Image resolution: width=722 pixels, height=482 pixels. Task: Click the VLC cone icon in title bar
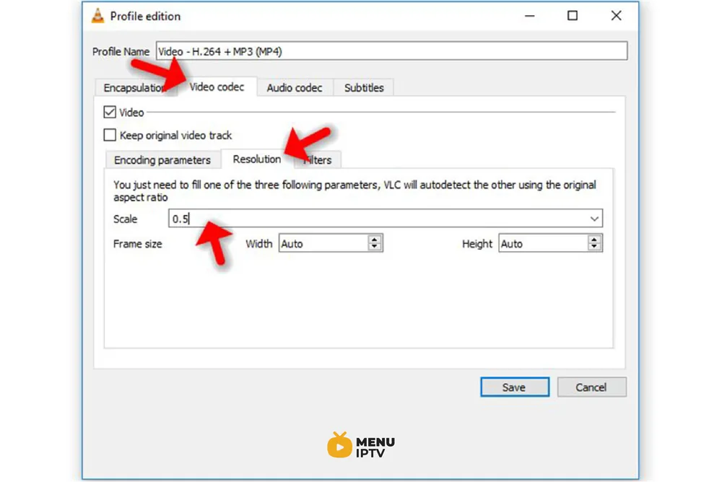[97, 16]
